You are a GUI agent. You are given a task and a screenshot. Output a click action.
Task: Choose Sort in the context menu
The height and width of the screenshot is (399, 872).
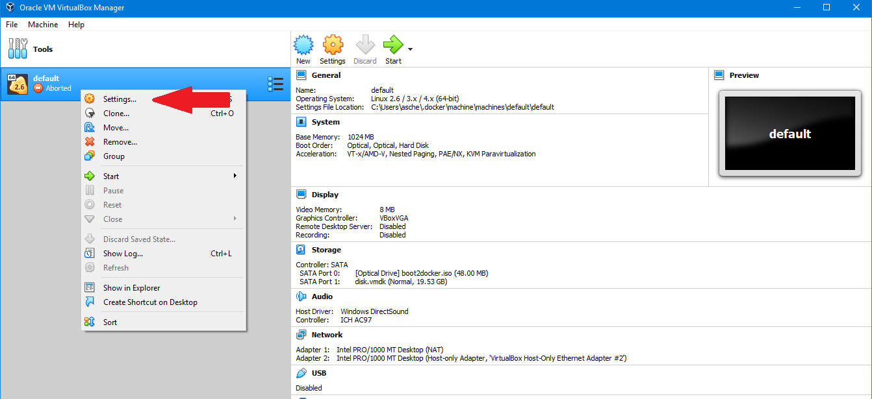[164, 322]
